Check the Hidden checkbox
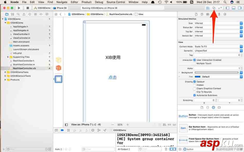 coord(195,85)
